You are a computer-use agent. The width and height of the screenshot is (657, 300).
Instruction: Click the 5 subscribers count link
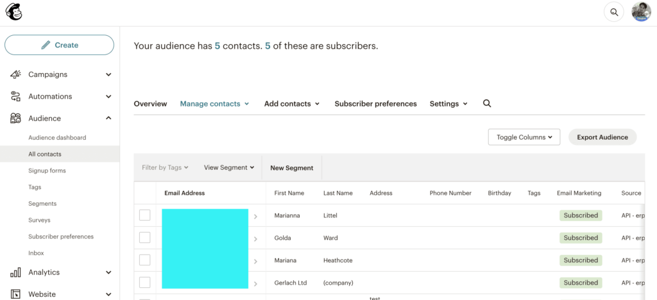268,46
